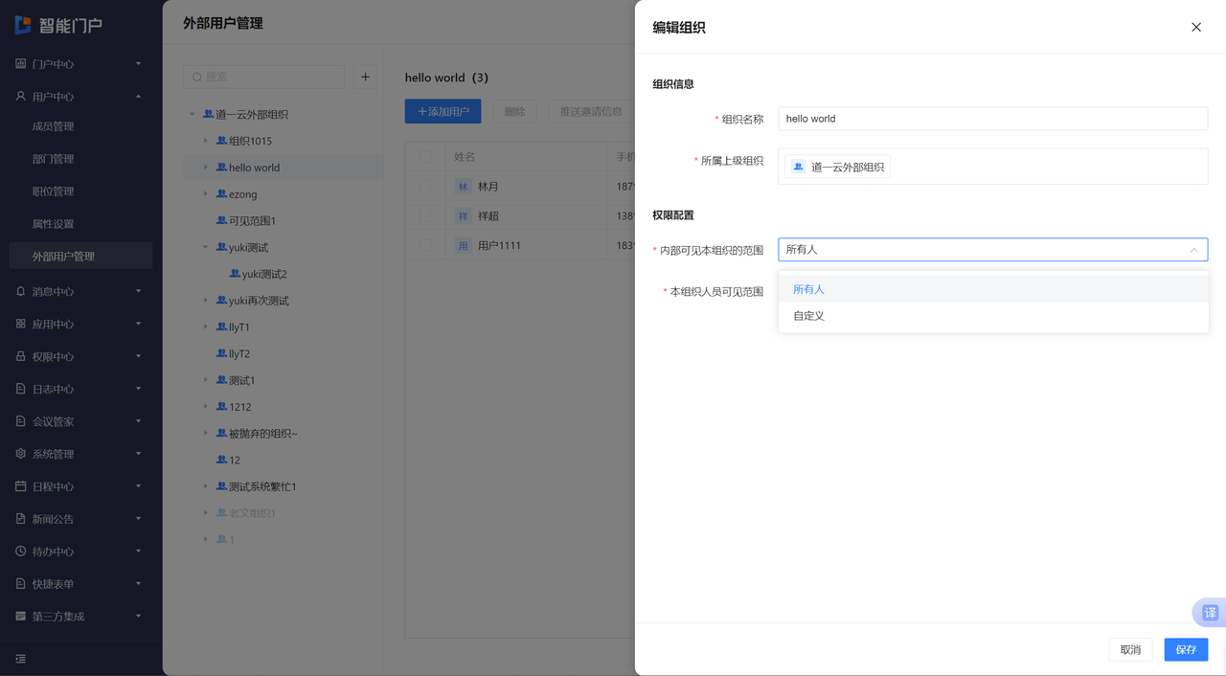The image size is (1226, 676).
Task: Click the 取消 button
Action: point(1130,649)
